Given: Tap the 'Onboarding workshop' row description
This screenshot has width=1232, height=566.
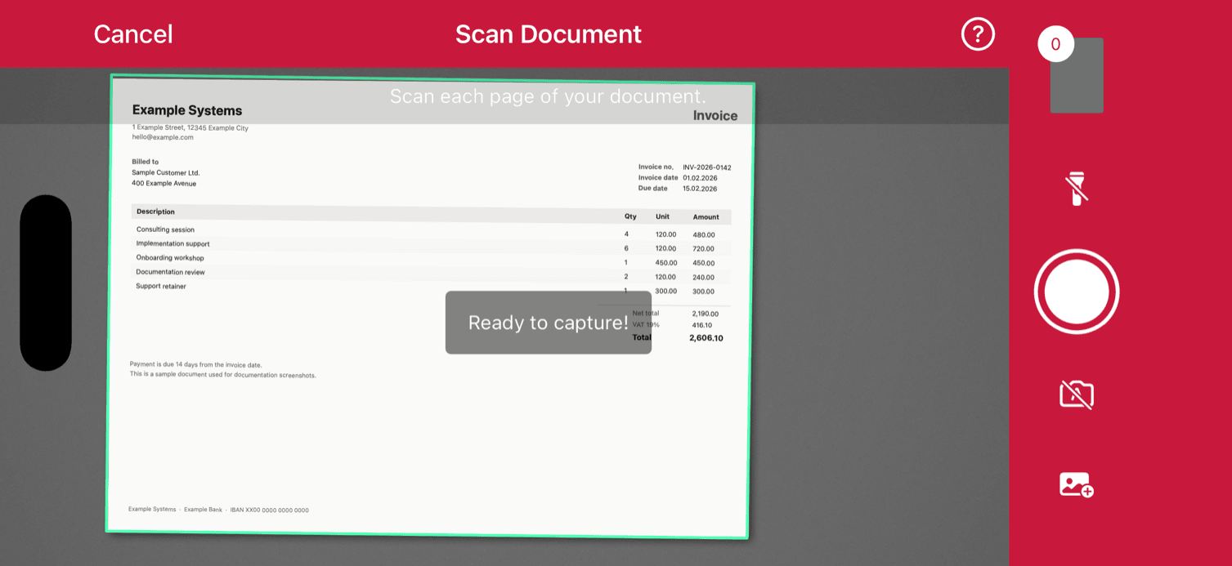Looking at the screenshot, I should (170, 257).
